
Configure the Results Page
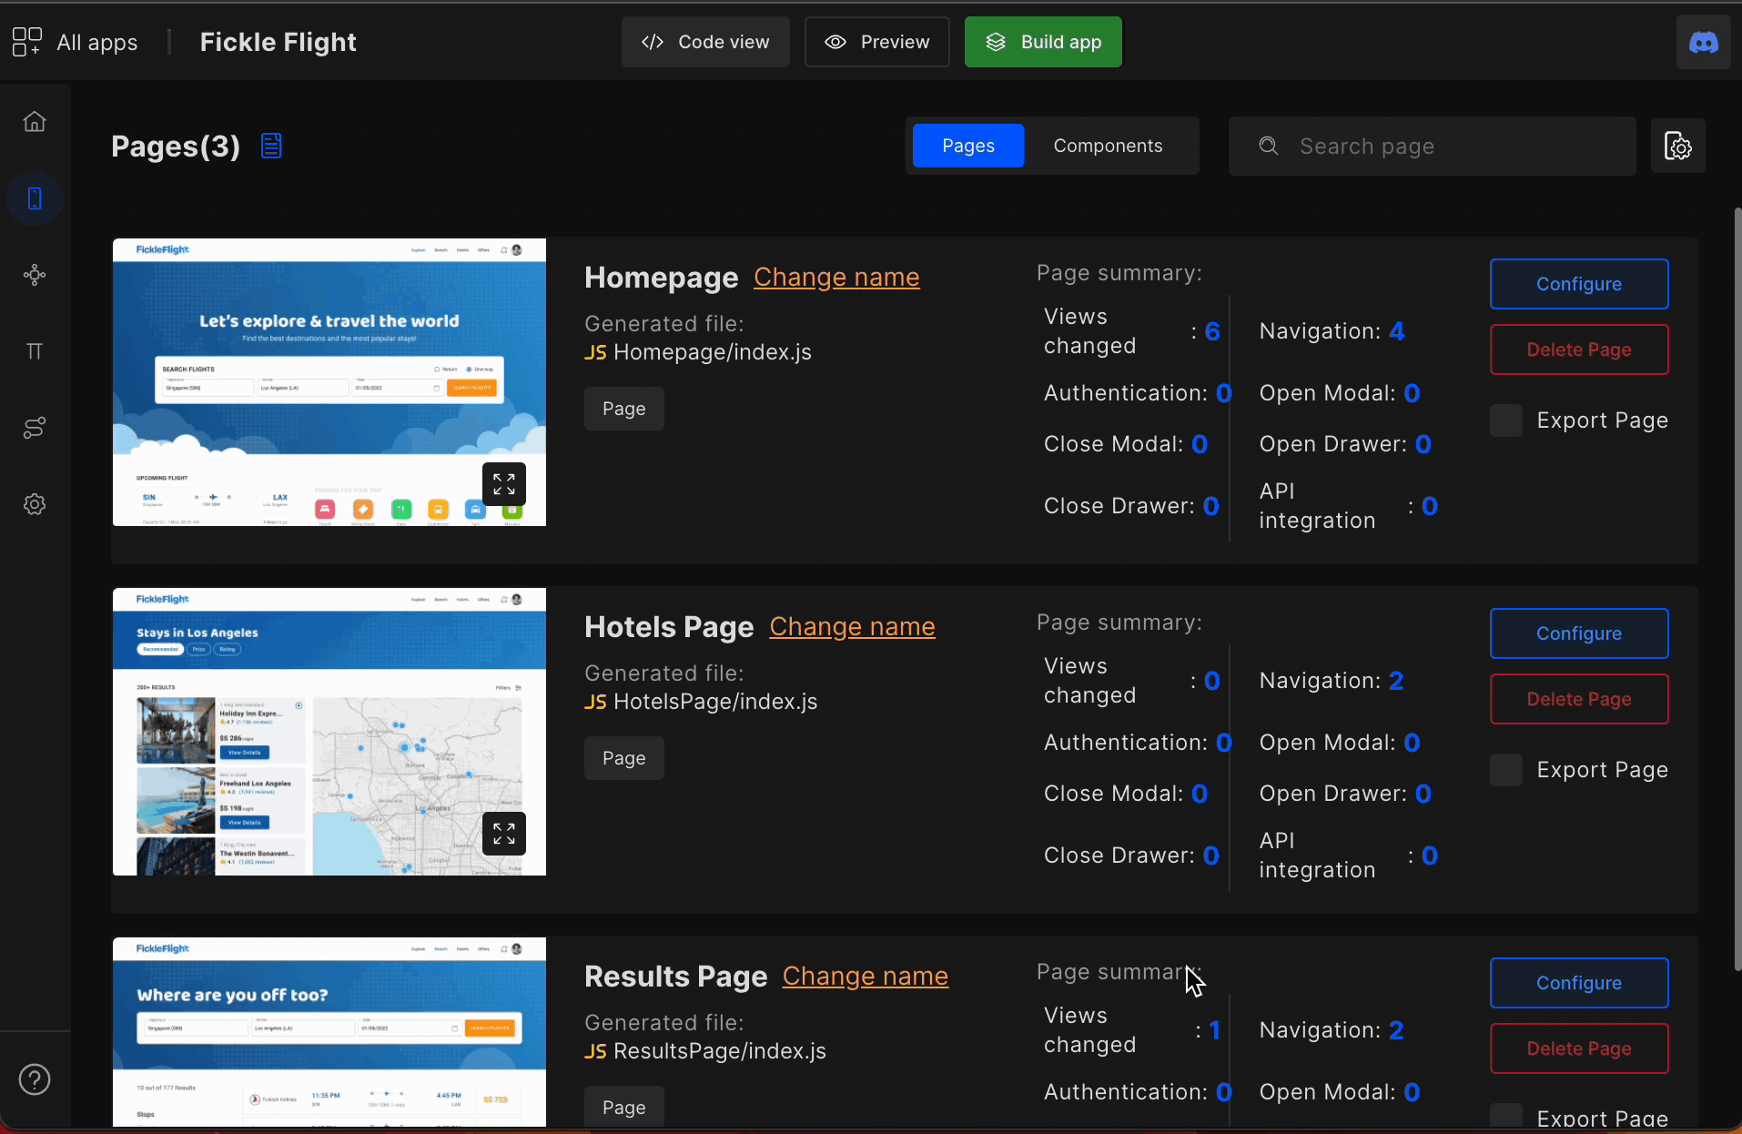1579,983
